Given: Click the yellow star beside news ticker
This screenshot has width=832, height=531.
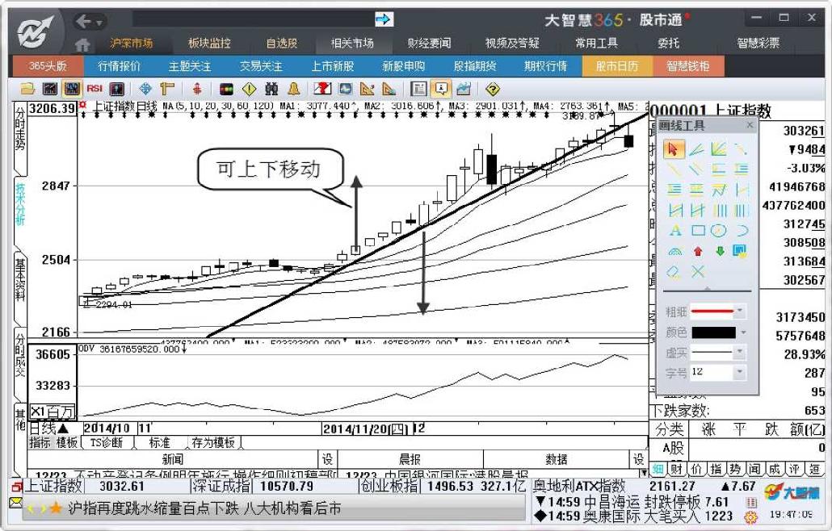Looking at the screenshot, I should pos(56,508).
